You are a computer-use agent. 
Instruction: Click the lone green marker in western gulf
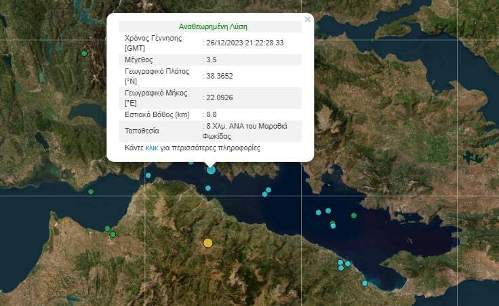[x=91, y=192]
